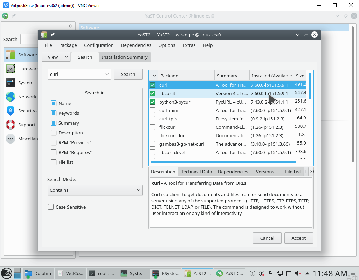Click the YaST2 window icon in title bar

coord(44,35)
